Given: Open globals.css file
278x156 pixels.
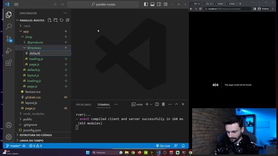Looking at the screenshot, I should tap(33, 97).
